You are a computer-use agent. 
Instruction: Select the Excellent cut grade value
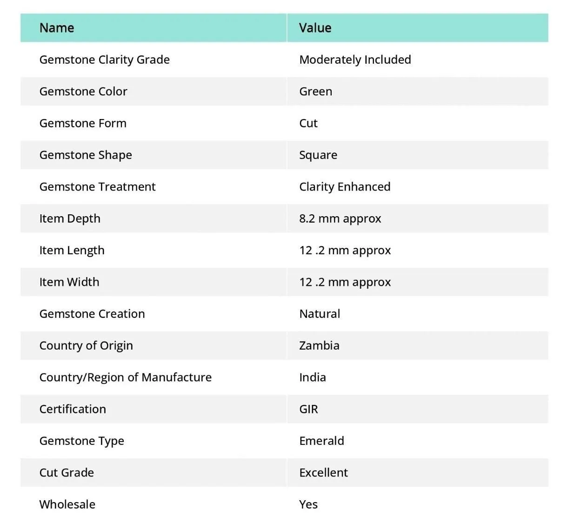click(x=323, y=473)
